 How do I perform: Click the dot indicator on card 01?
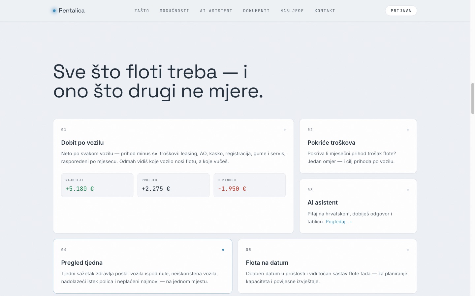285,130
